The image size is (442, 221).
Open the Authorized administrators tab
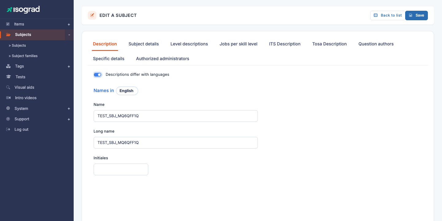click(x=163, y=59)
